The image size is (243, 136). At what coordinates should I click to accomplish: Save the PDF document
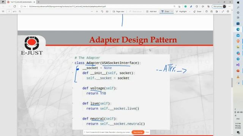point(211,11)
